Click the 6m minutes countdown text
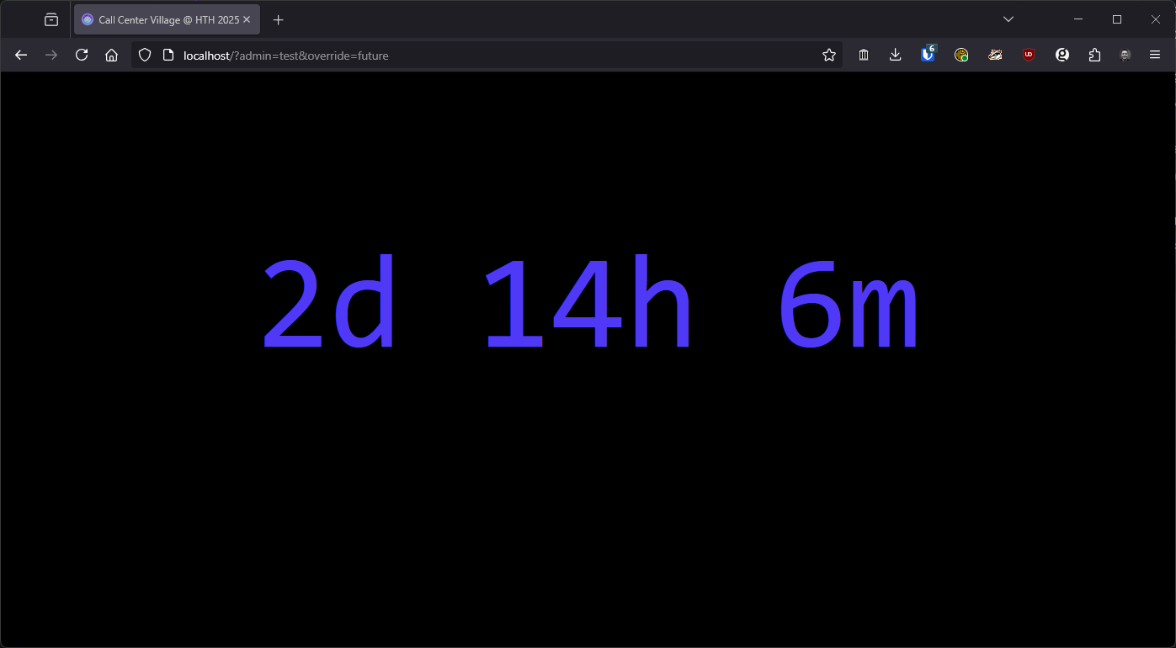This screenshot has height=648, width=1176. pos(848,303)
